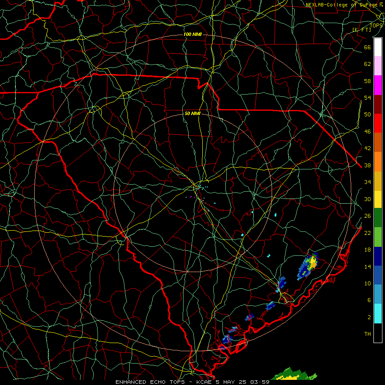
Task: Click the 100 NMI range ring label
Action: click(192, 34)
